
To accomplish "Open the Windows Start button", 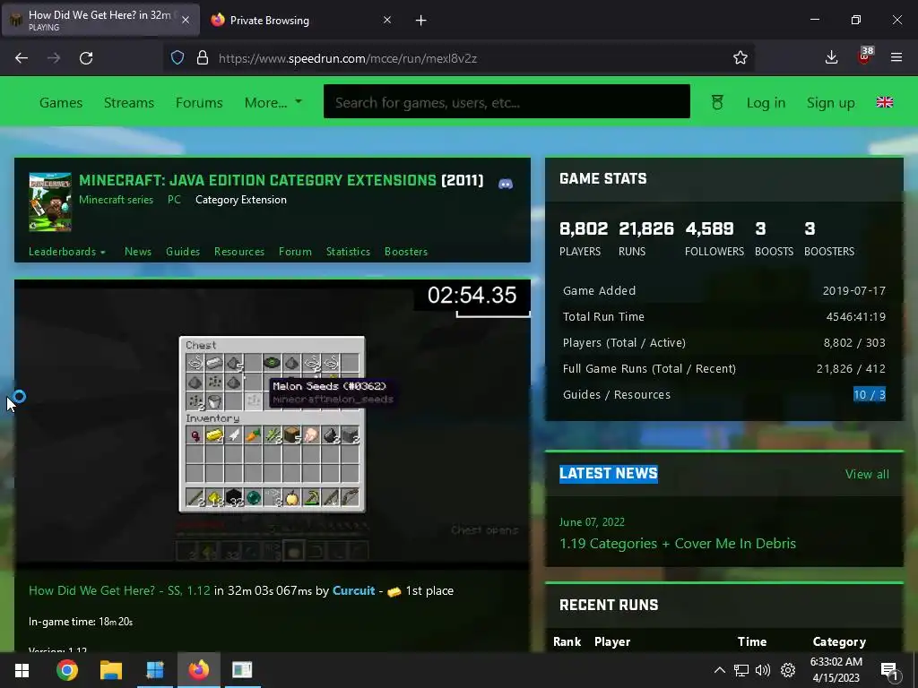I will tap(22, 670).
